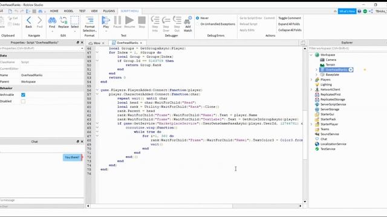The width and height of the screenshot is (387, 217).
Task: Switch to the OverheadRanks script tab
Action: (x=127, y=43)
